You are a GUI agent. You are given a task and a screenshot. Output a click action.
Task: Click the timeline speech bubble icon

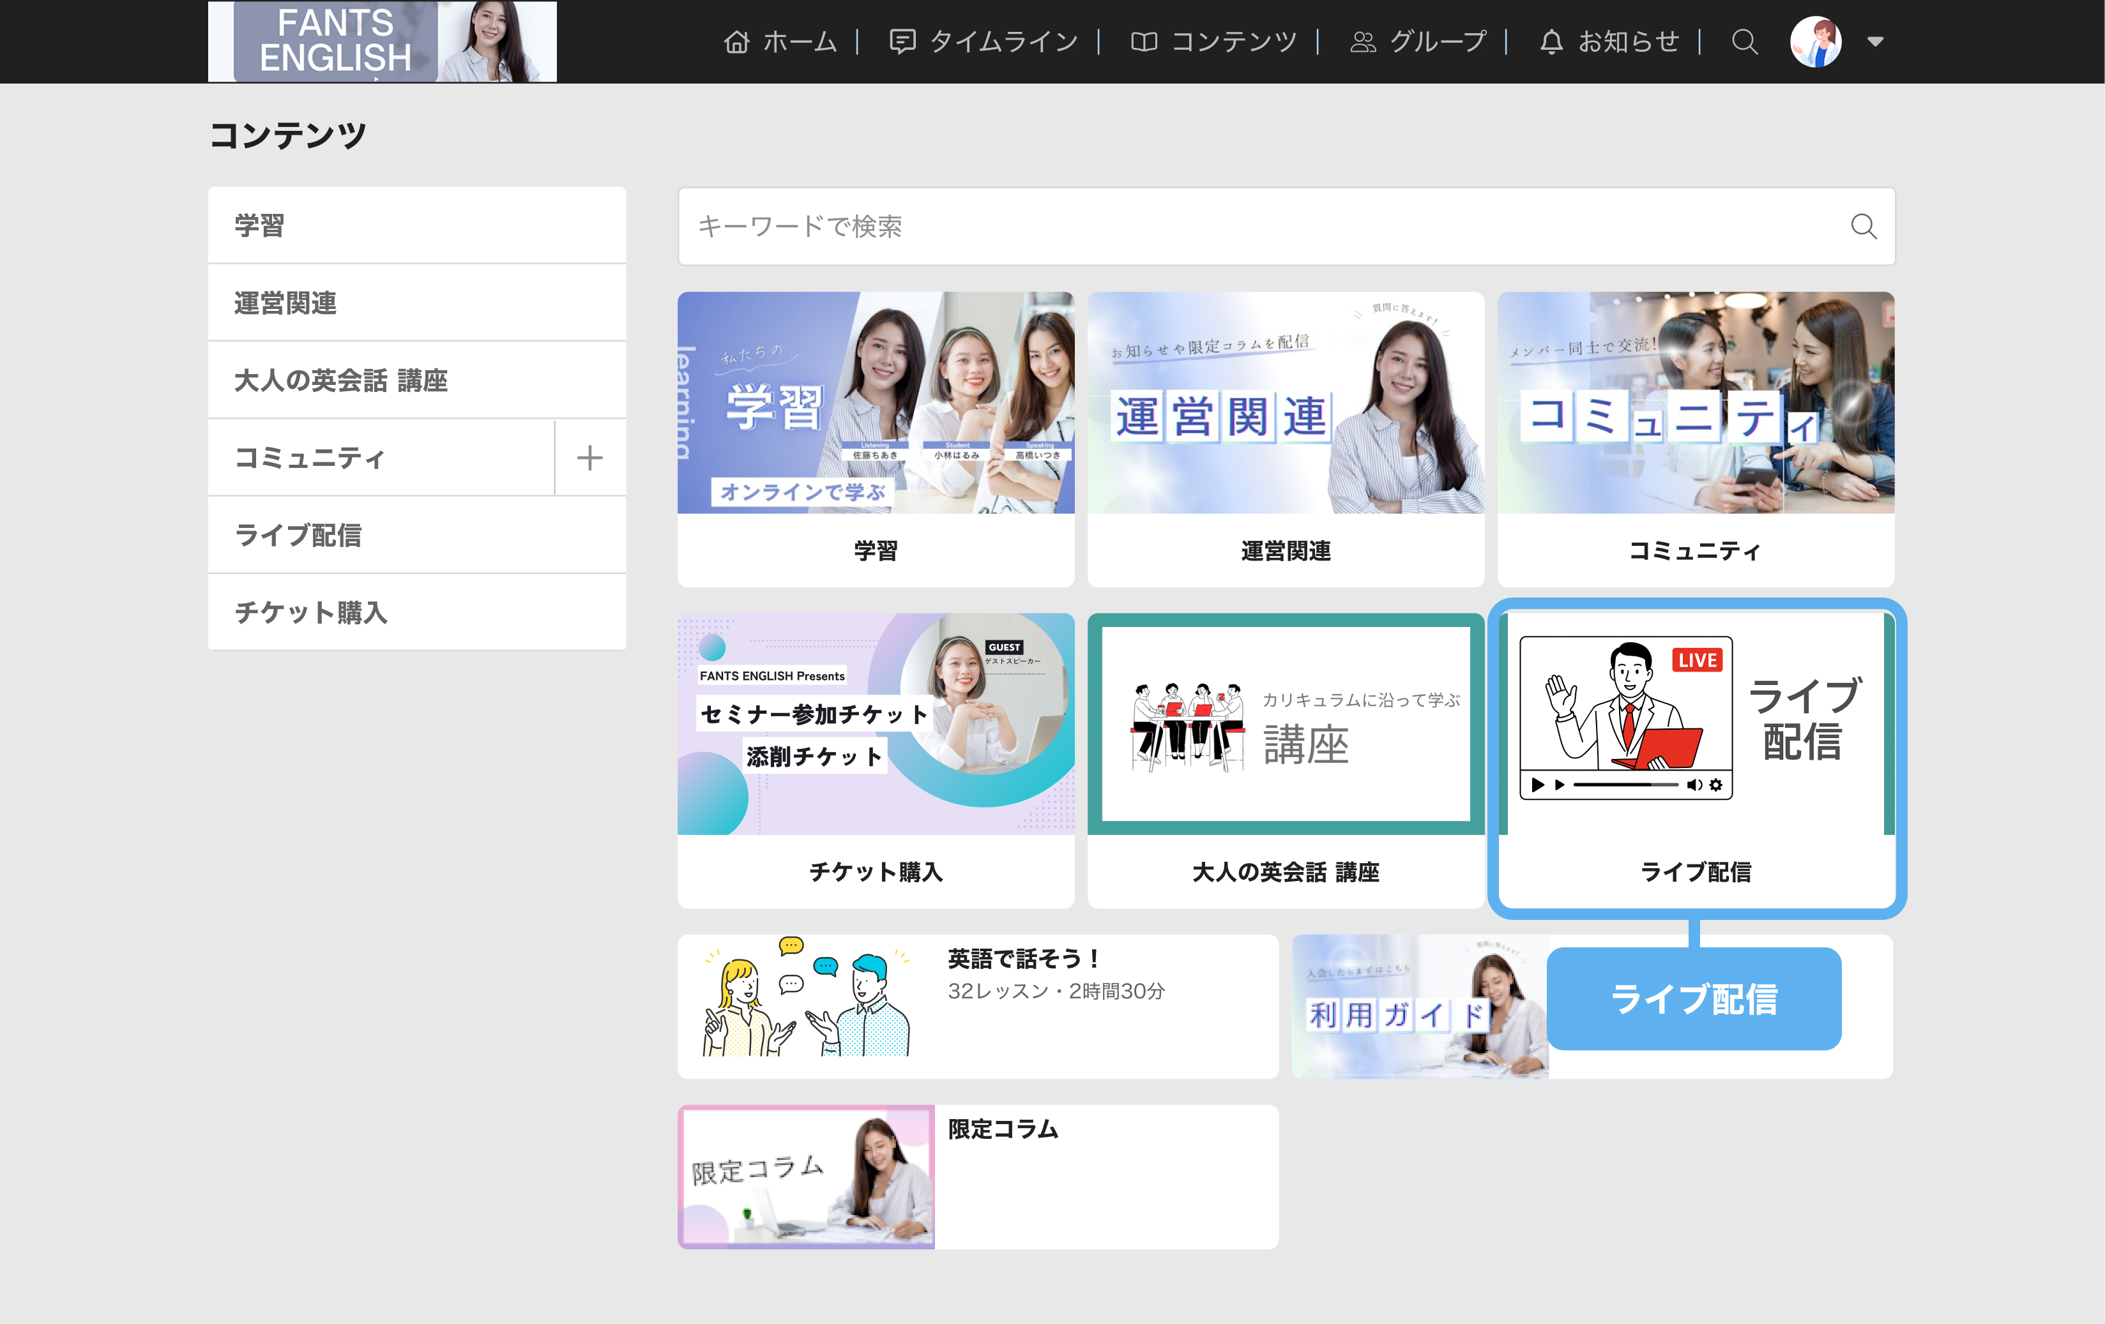902,41
